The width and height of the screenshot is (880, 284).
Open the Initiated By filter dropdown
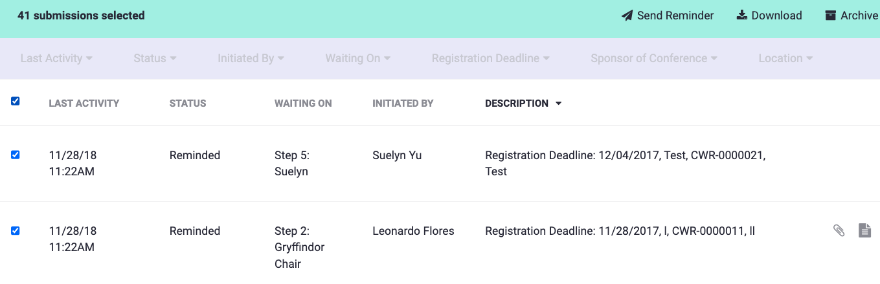[251, 58]
